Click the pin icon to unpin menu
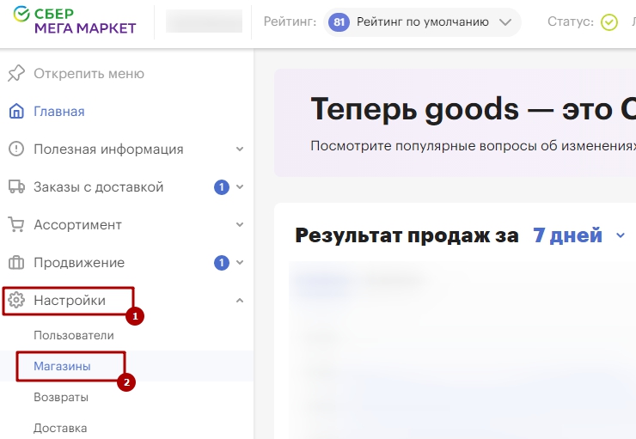The image size is (636, 439). pyautogui.click(x=16, y=73)
